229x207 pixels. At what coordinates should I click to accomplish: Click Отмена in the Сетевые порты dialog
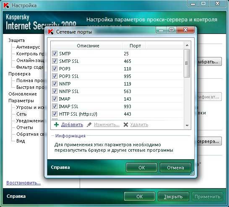tap(175, 168)
